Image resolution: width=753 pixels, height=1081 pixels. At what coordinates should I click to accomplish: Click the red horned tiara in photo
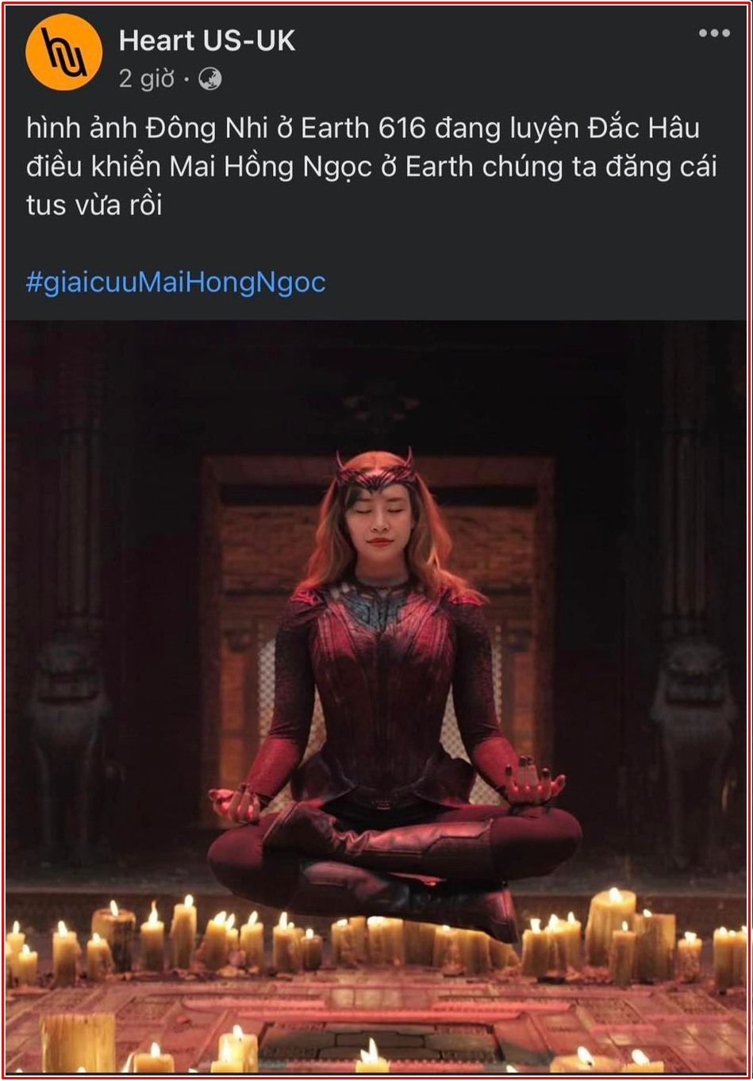pyautogui.click(x=375, y=473)
